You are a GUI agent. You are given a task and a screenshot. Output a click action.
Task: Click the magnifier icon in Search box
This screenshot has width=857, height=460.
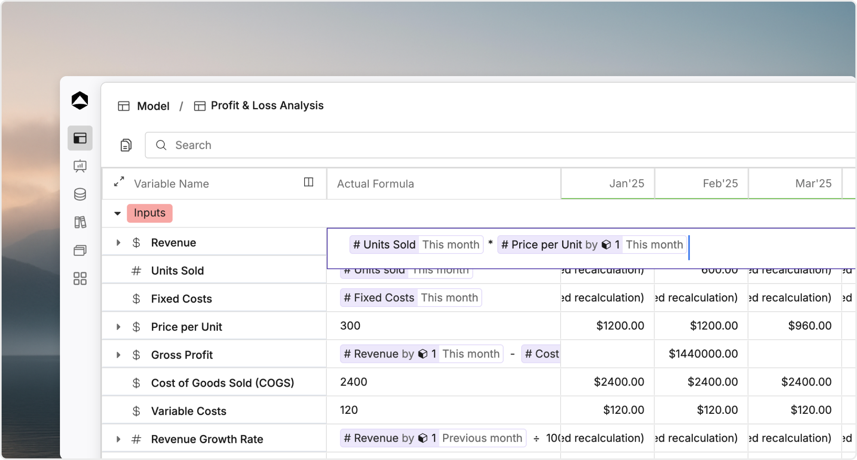pyautogui.click(x=161, y=145)
